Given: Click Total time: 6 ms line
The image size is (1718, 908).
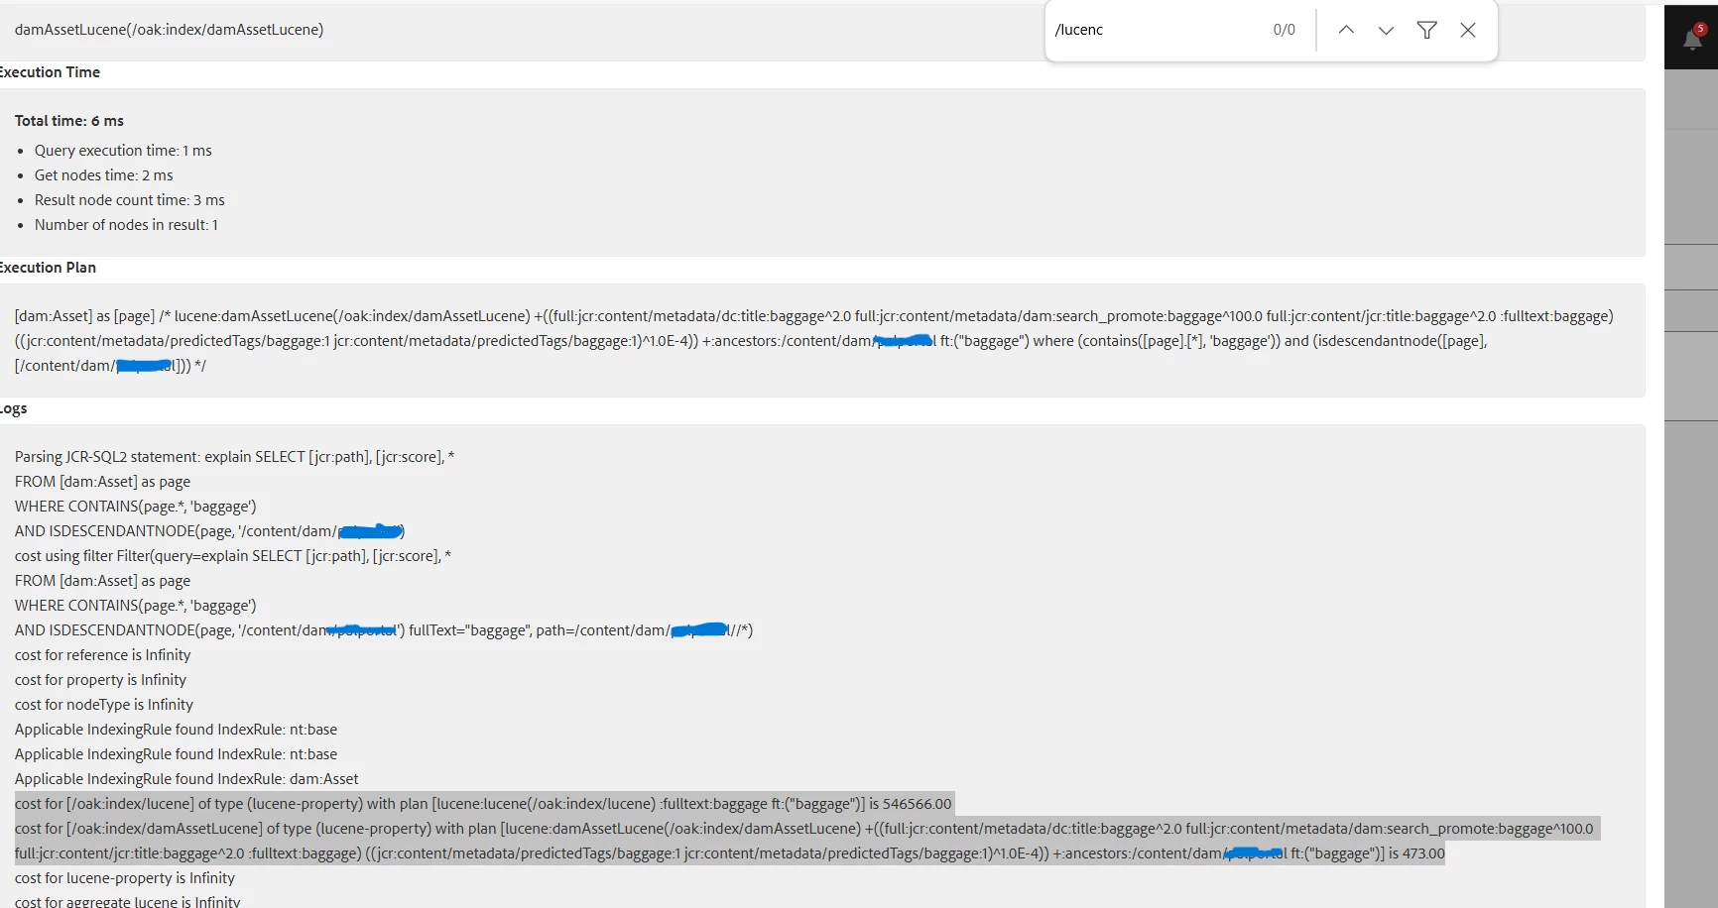Looking at the screenshot, I should pos(69,121).
